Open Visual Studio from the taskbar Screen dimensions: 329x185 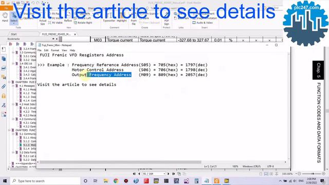[x=186, y=181]
